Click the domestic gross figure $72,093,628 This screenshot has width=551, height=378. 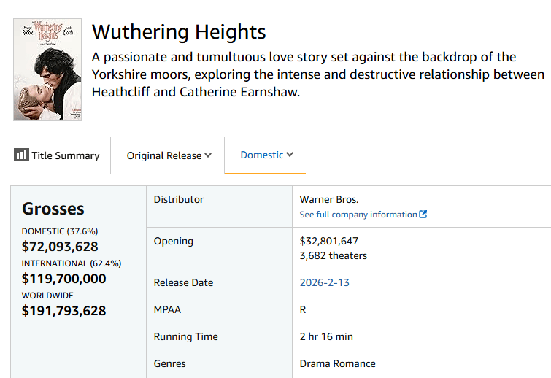pos(60,247)
